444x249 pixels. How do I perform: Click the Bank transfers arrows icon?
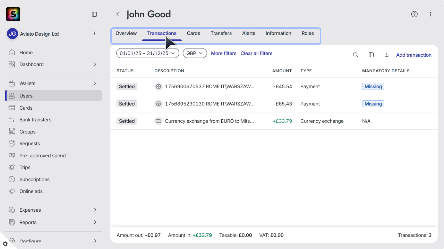click(12, 120)
